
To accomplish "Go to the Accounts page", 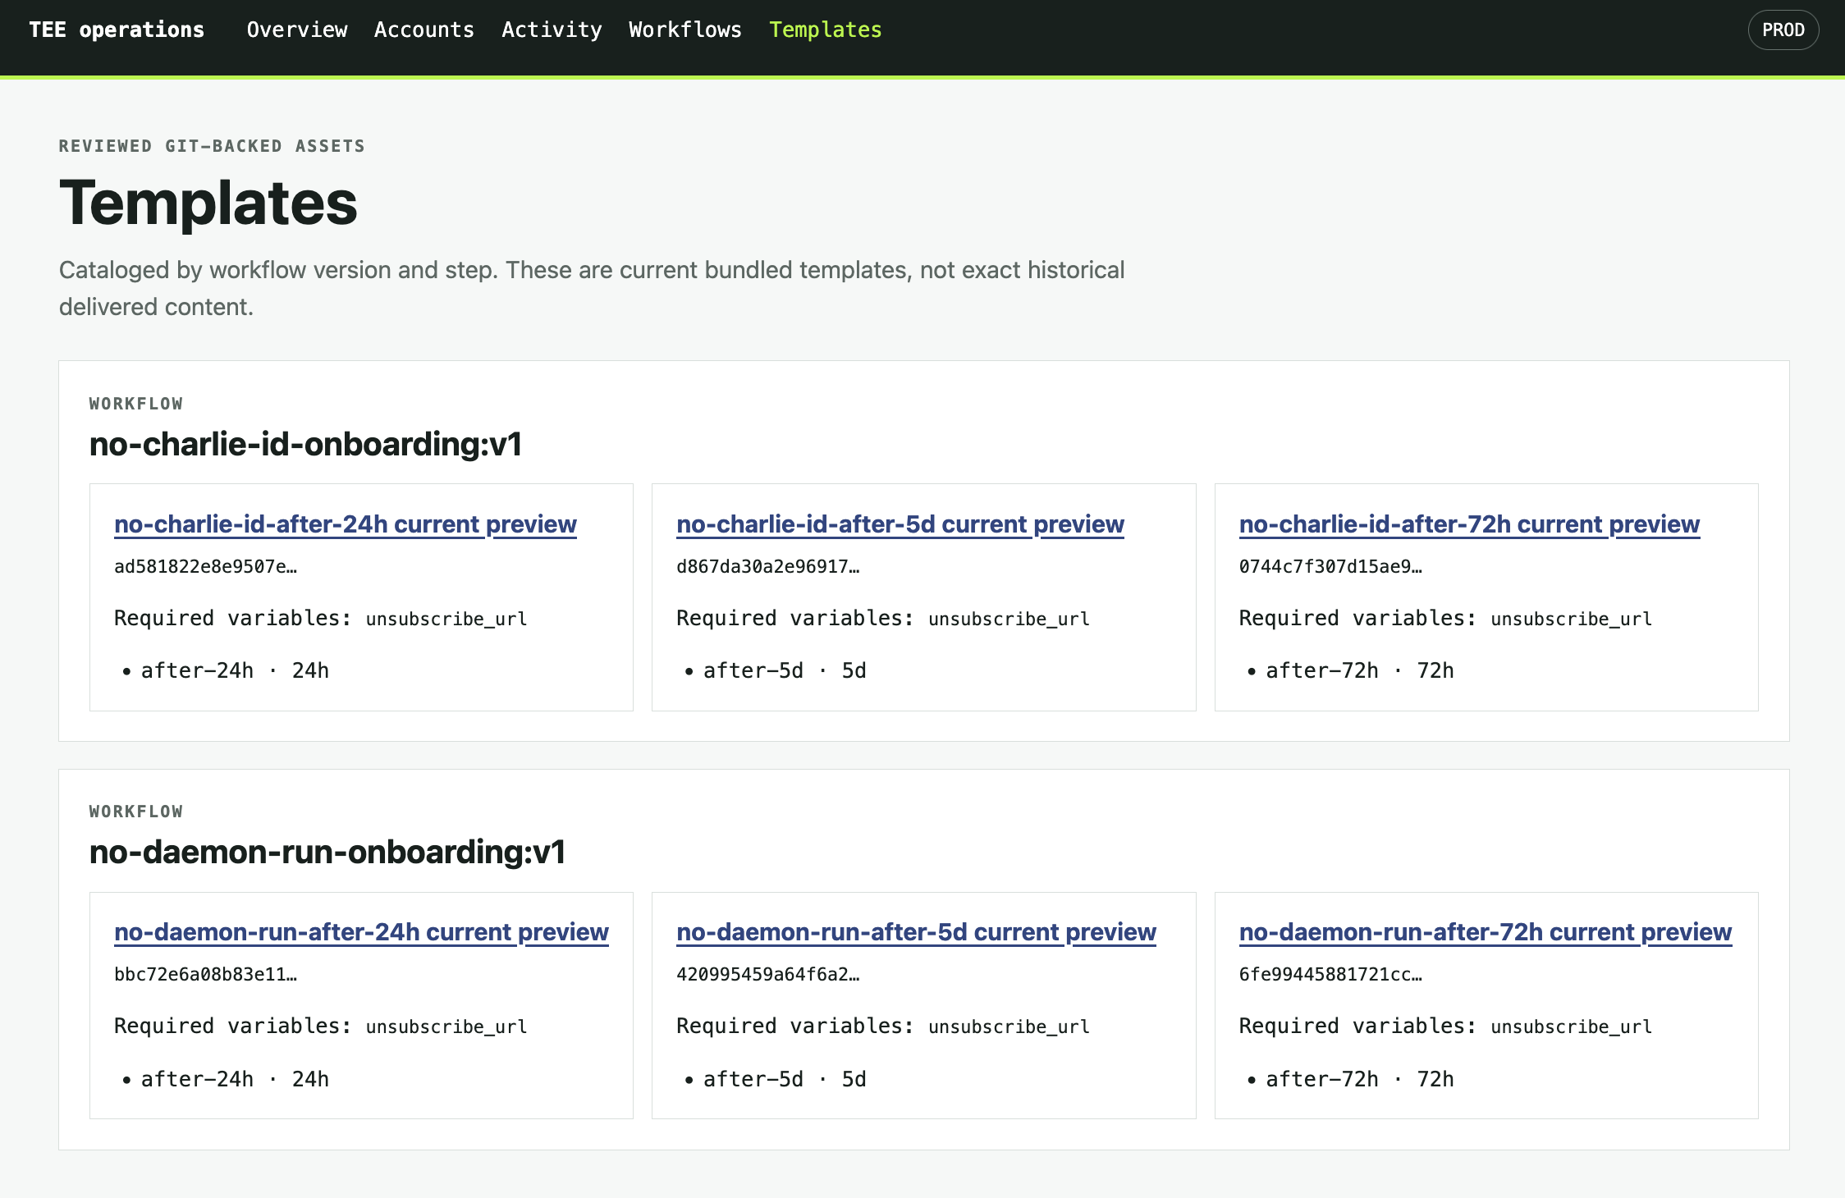I will pos(424,30).
